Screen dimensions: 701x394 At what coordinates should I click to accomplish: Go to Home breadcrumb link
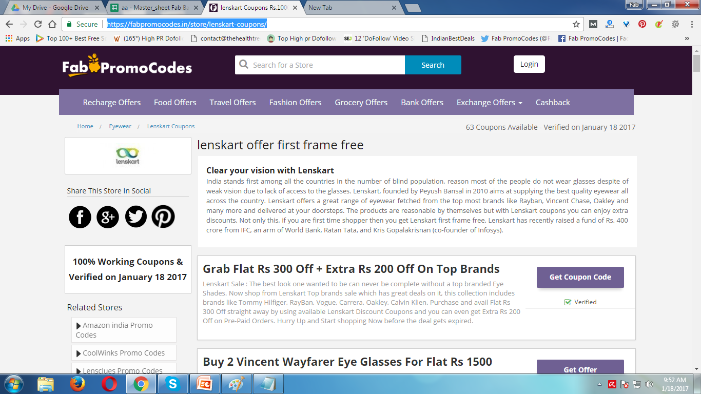tap(85, 126)
